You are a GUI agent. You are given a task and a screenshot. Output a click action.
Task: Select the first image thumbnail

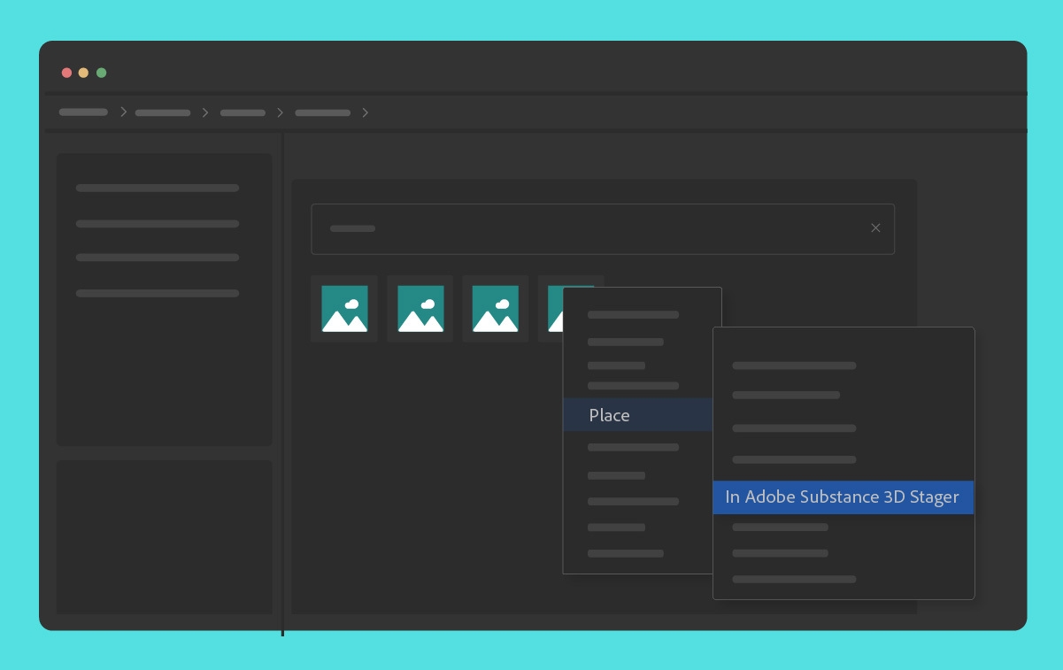344,308
